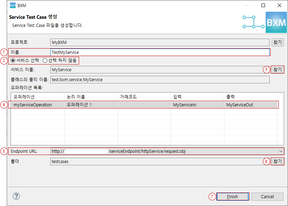
Task: Click 찾기 button for 폴더 field
Action: click(x=277, y=161)
